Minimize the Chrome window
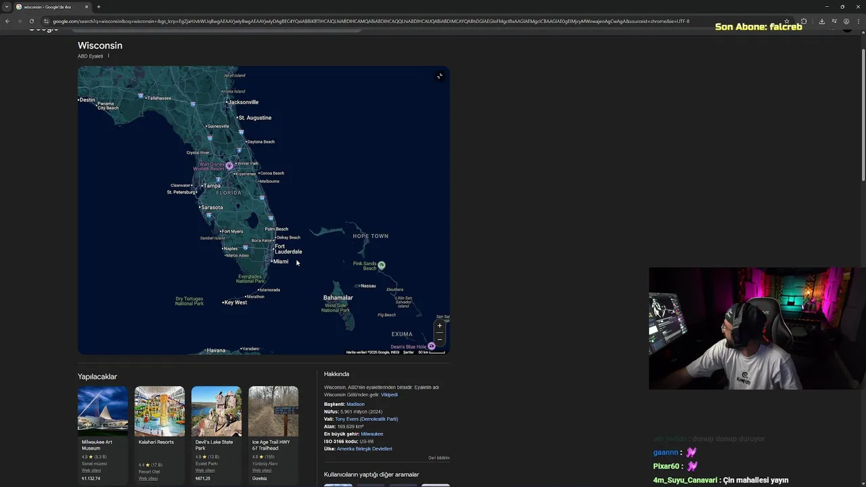 click(827, 7)
